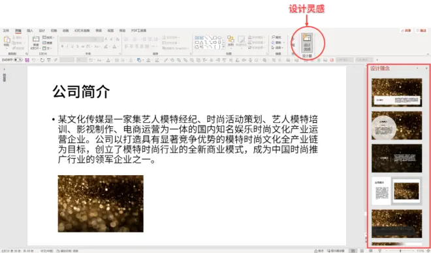
Task: Switch to Slide Sorter view icon
Action: (x=362, y=251)
